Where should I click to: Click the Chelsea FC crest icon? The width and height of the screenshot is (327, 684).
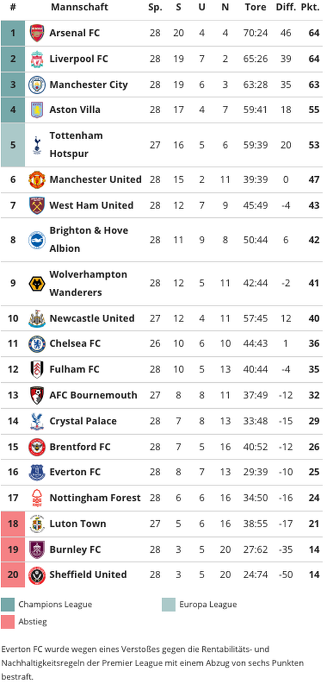(x=37, y=343)
